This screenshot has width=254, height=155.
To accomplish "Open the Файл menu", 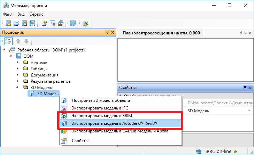I will click(8, 14).
